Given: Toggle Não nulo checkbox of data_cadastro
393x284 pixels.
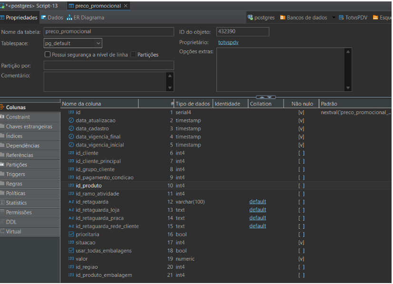Looking at the screenshot, I should [x=301, y=128].
